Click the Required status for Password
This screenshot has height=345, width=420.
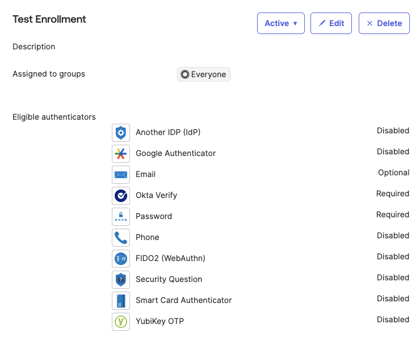[x=392, y=214]
